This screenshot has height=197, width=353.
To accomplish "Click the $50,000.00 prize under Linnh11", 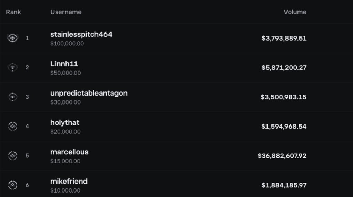I will click(65, 73).
